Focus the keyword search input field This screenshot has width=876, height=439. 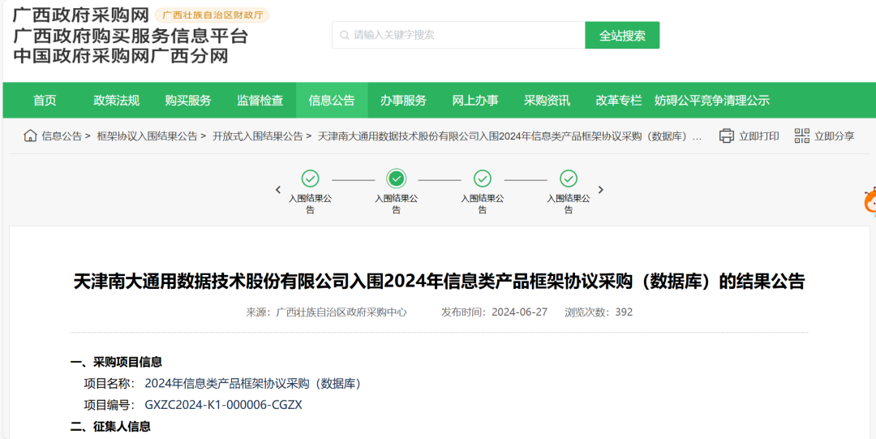click(x=458, y=35)
